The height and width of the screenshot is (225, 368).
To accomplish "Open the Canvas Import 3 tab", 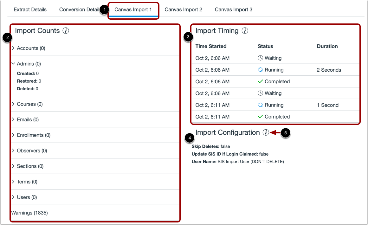I will click(x=234, y=10).
